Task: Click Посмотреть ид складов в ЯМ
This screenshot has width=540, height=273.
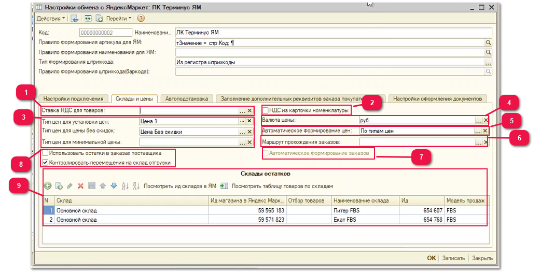Action: coord(180,186)
